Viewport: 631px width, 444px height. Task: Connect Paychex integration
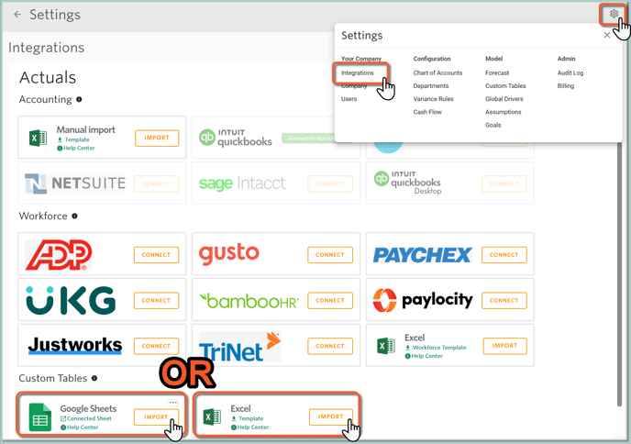504,255
